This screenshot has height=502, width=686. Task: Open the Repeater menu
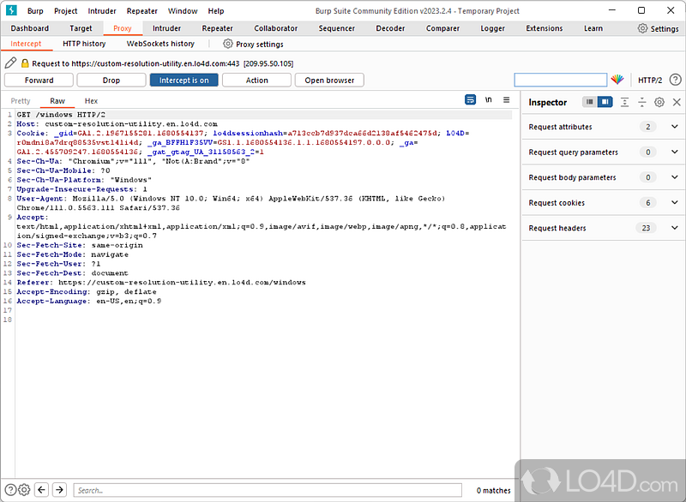click(141, 11)
